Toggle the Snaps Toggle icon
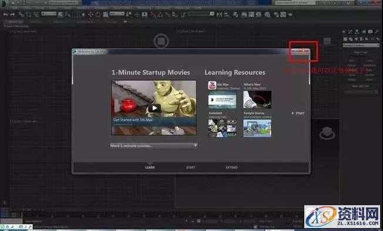The image size is (383, 231). coord(153,15)
